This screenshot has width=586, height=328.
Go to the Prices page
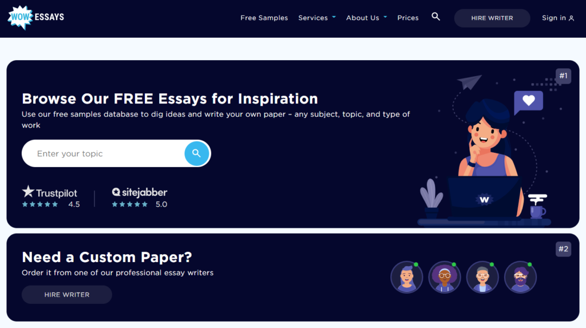[x=408, y=18]
